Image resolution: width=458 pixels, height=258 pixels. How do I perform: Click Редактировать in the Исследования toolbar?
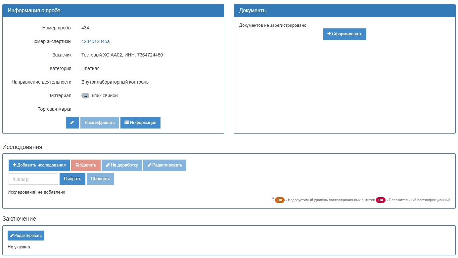pyautogui.click(x=165, y=165)
